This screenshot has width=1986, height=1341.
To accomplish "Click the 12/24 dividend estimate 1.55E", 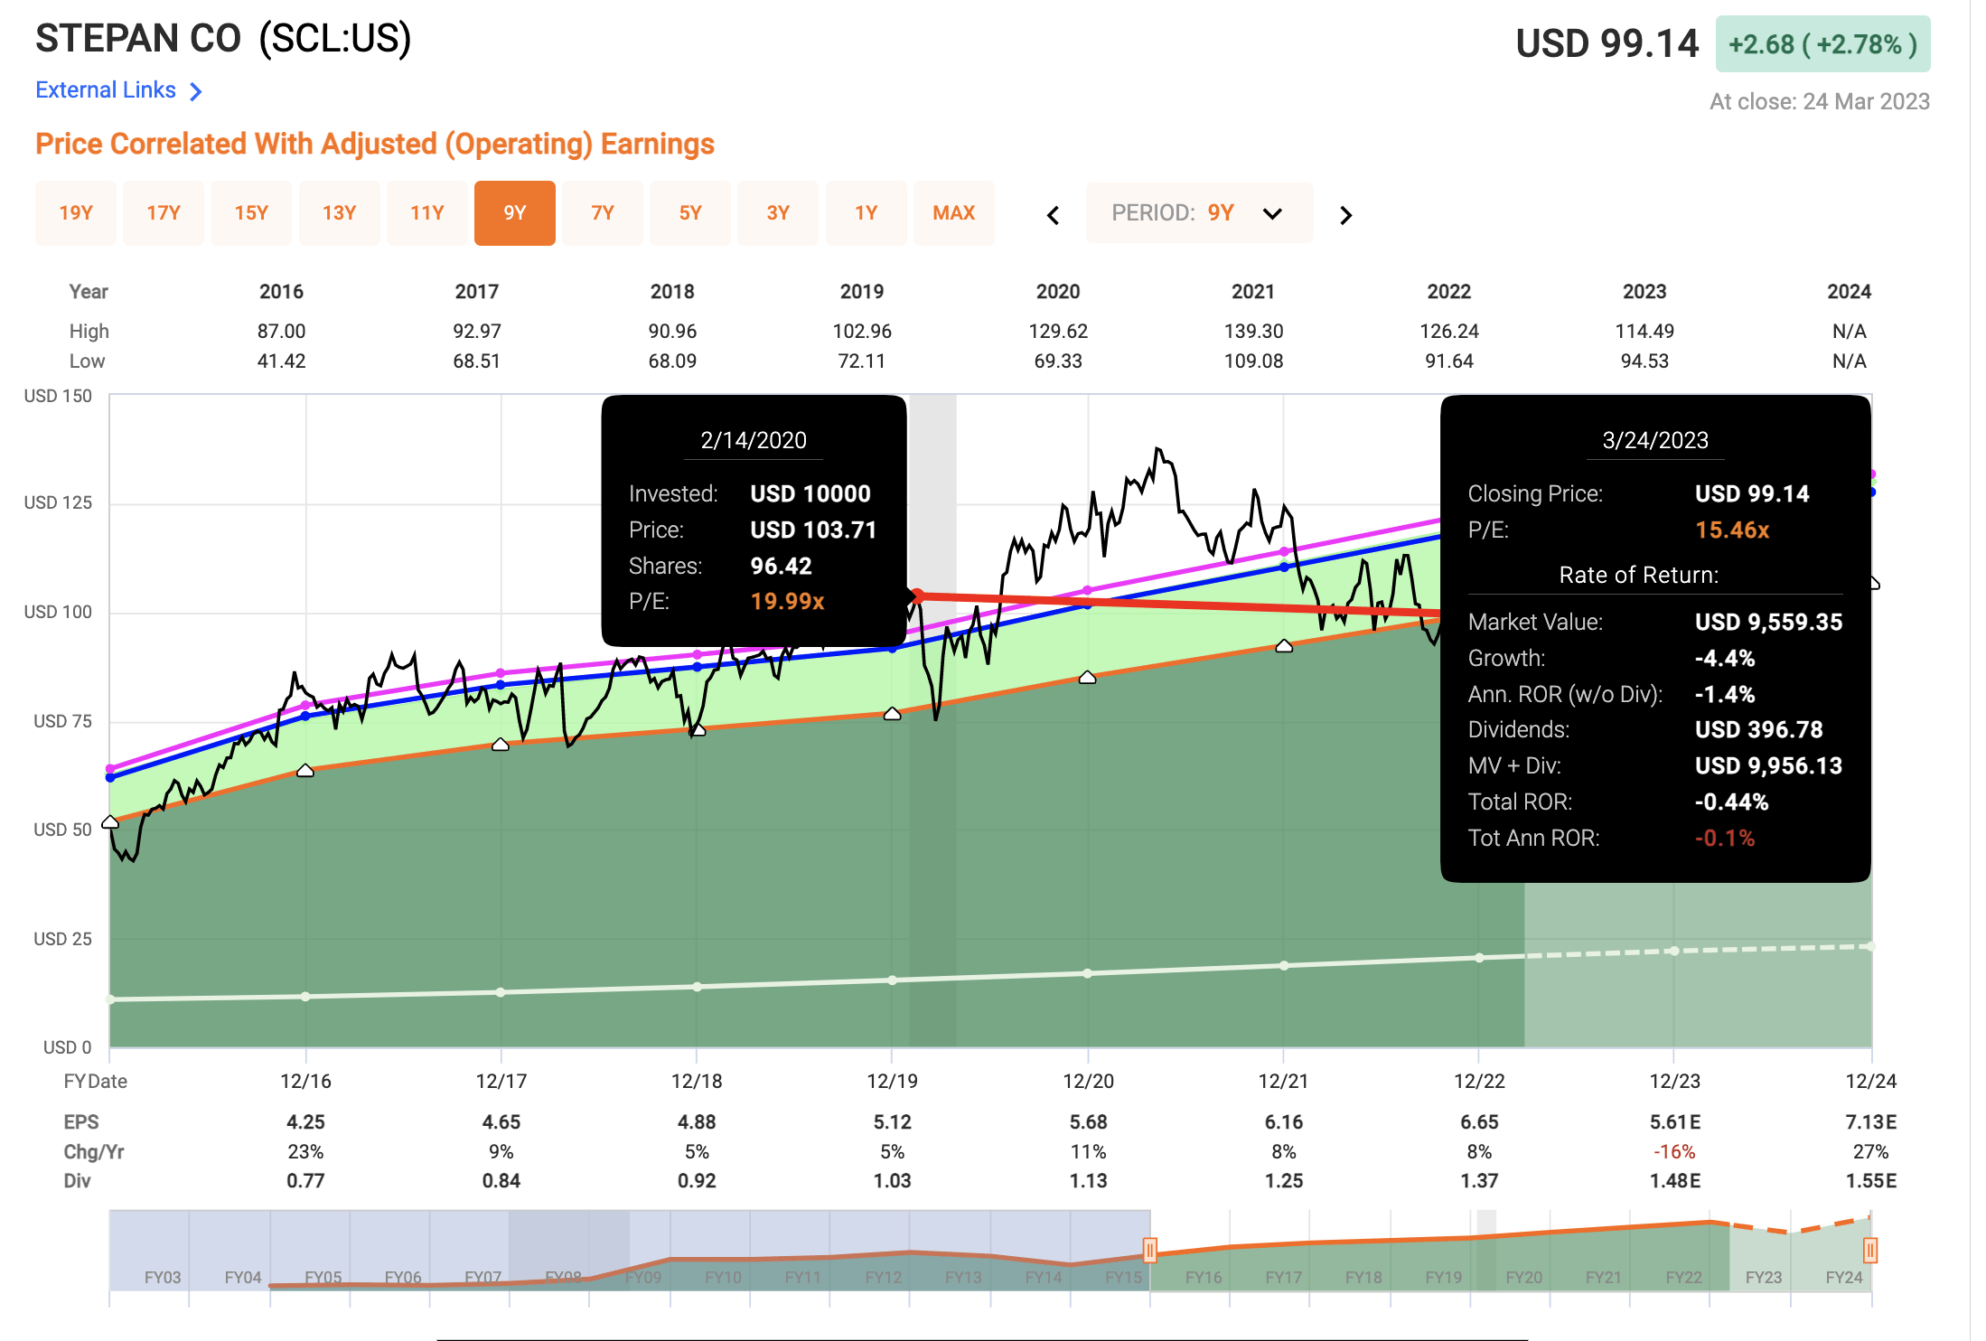I will [1870, 1181].
